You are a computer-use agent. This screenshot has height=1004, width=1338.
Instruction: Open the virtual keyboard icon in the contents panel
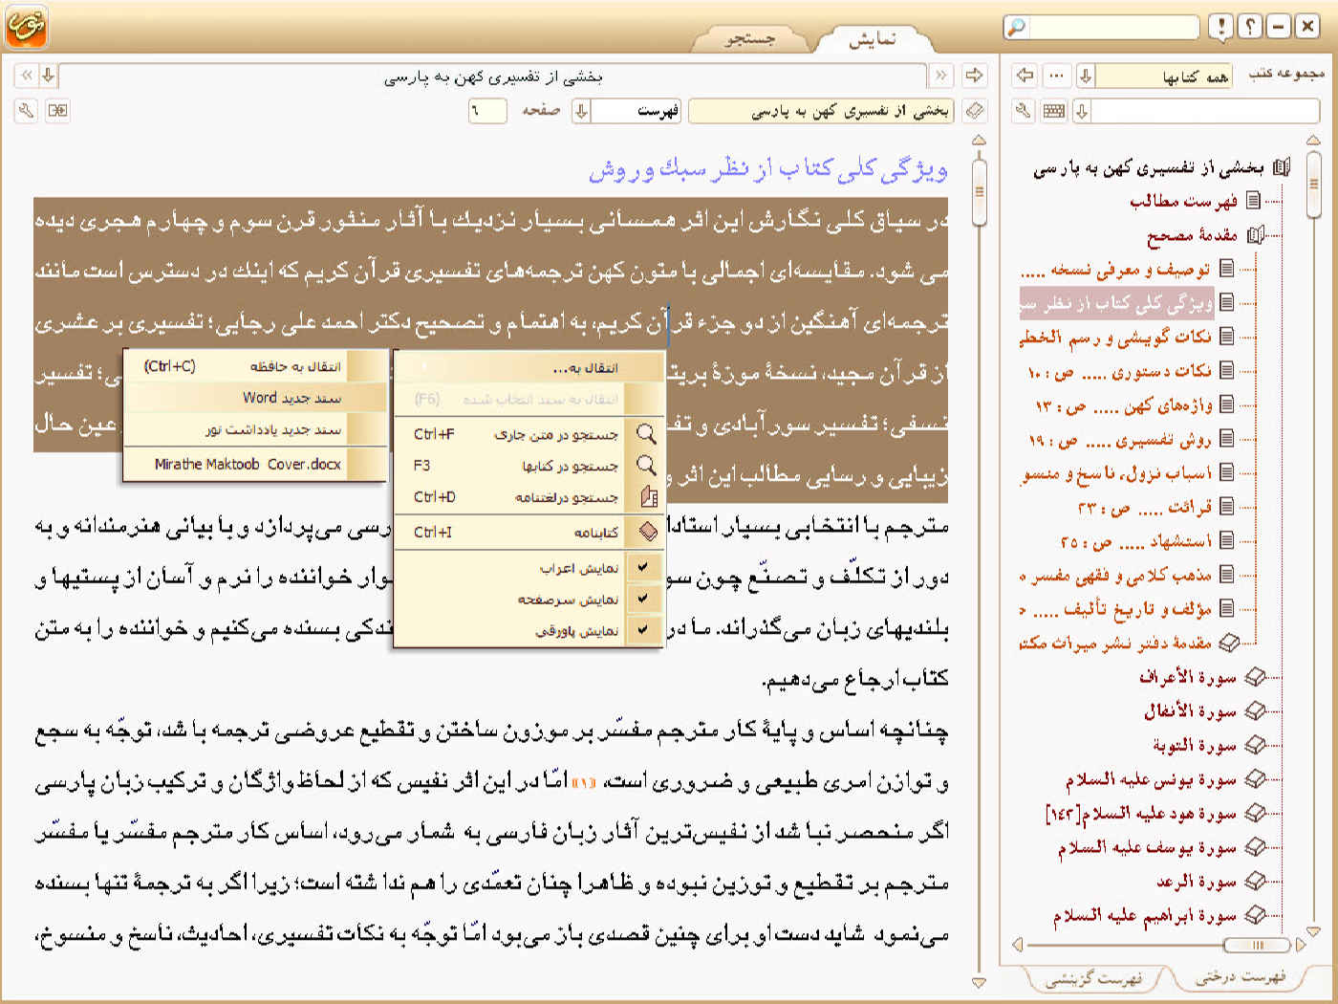coord(1054,111)
